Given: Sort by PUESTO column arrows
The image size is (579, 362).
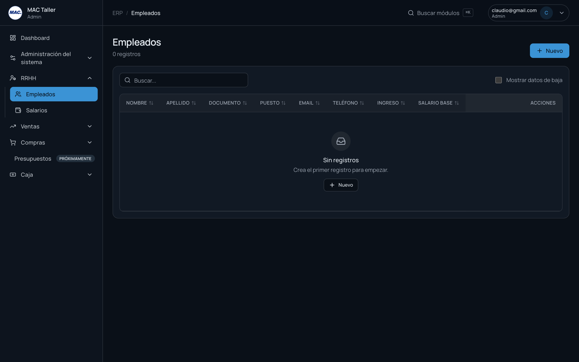Looking at the screenshot, I should (284, 103).
